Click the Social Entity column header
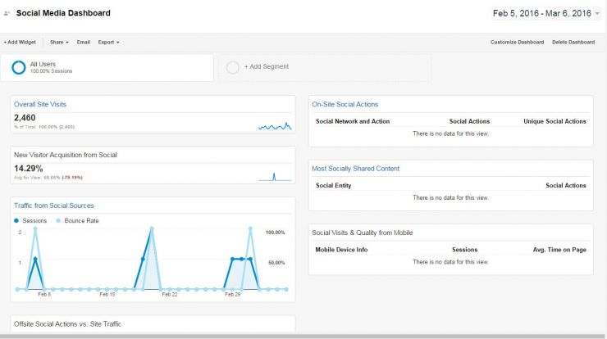Screen dimensions: 607x339 (333, 186)
